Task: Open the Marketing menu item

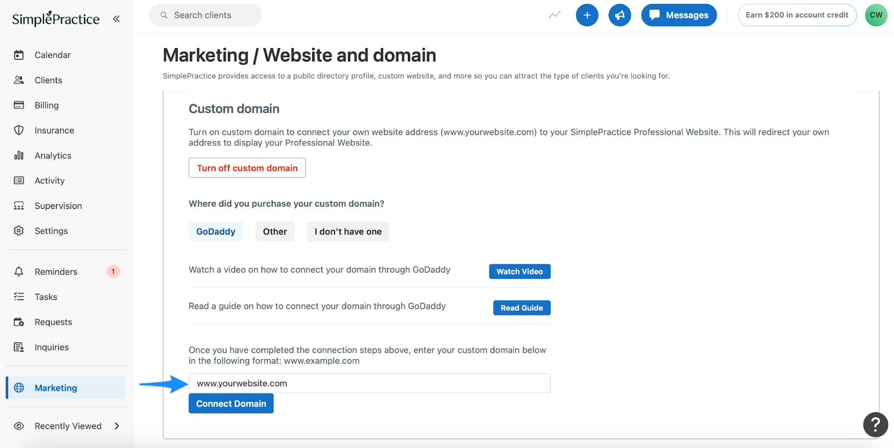Action: click(x=65, y=388)
